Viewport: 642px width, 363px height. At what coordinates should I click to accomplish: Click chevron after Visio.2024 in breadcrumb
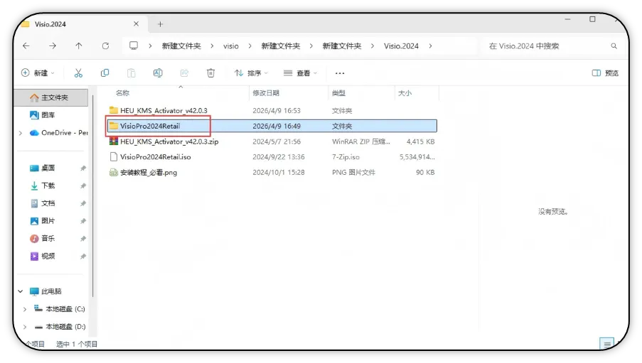pos(430,46)
